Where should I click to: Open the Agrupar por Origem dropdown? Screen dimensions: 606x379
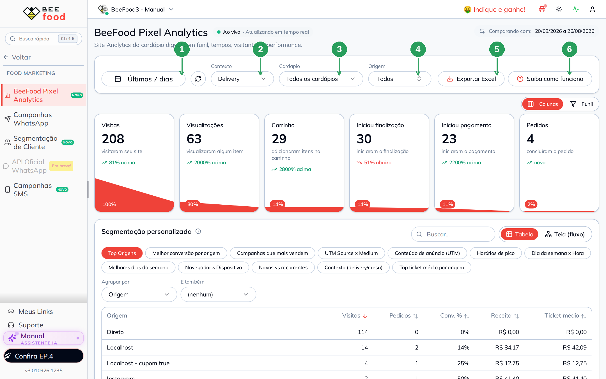(139, 294)
